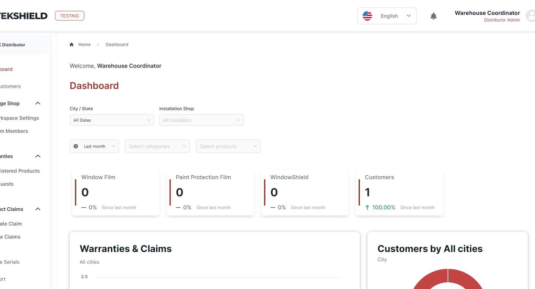535x289 pixels.
Task: Open the Select categories dropdown
Action: 157,146
